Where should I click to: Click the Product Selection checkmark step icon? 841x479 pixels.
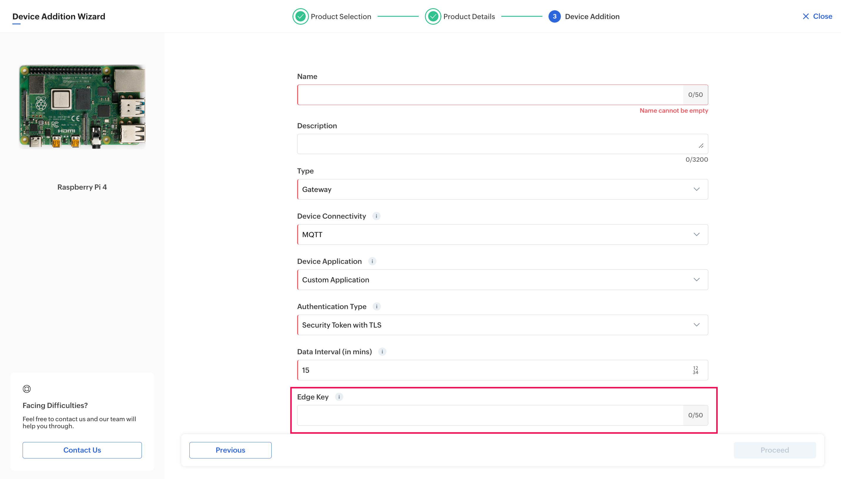[300, 16]
